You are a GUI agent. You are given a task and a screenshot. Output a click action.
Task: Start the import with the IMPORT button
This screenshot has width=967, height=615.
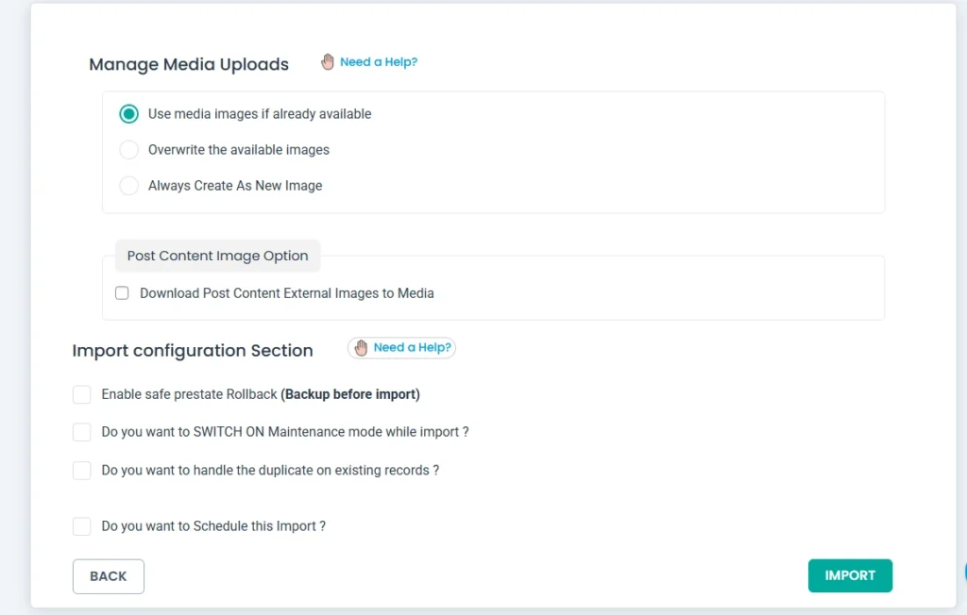pos(850,575)
